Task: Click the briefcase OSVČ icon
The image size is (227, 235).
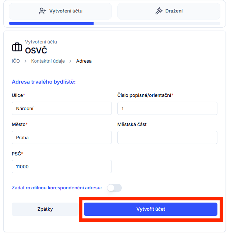Action: pyautogui.click(x=17, y=47)
